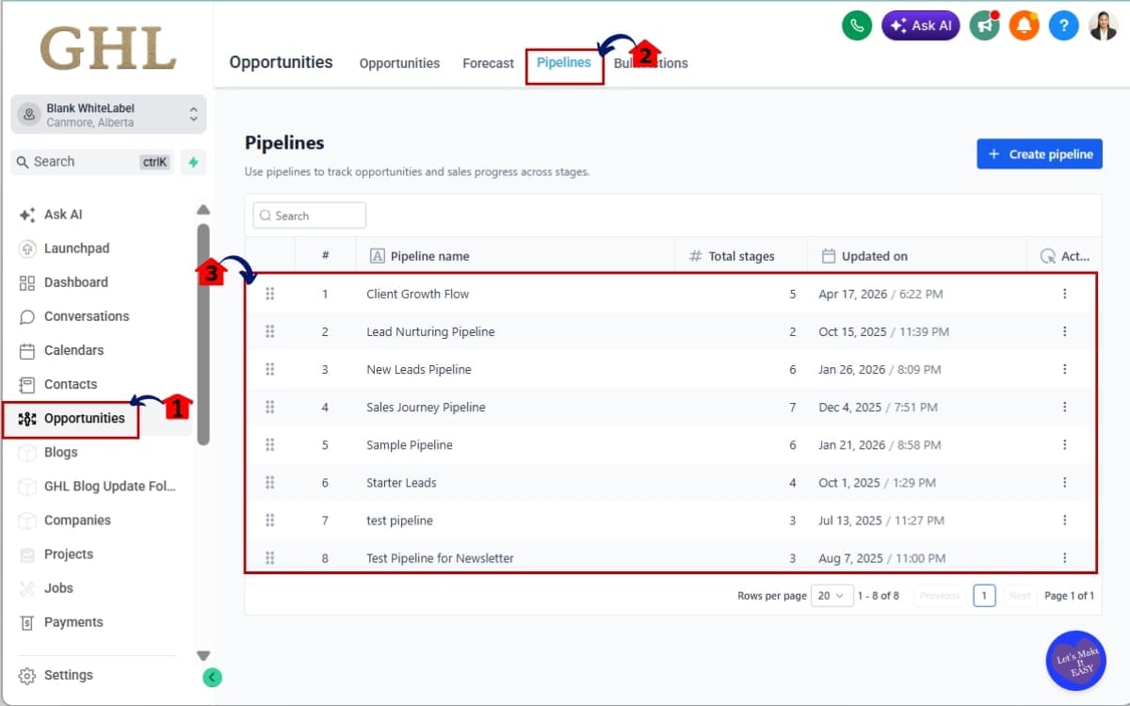Open Ask AI in the sidebar

[x=63, y=215]
